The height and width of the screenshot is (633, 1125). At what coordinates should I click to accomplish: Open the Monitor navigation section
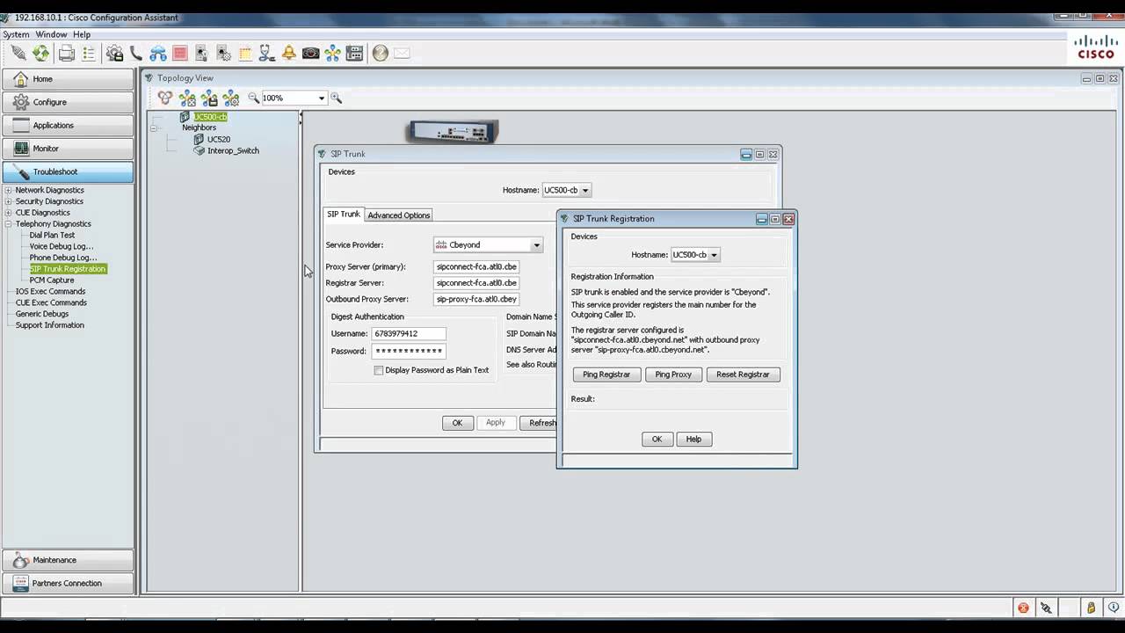(x=68, y=149)
